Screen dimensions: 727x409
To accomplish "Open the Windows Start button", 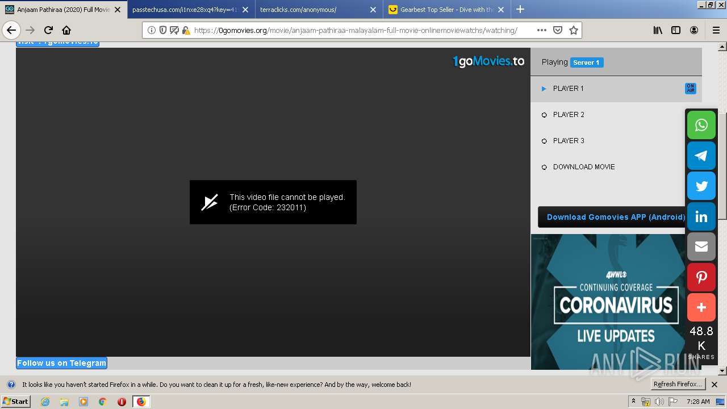I will pyautogui.click(x=16, y=402).
